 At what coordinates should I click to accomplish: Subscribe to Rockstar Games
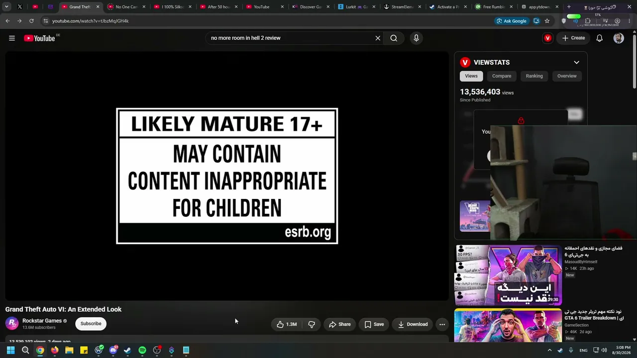click(91, 324)
